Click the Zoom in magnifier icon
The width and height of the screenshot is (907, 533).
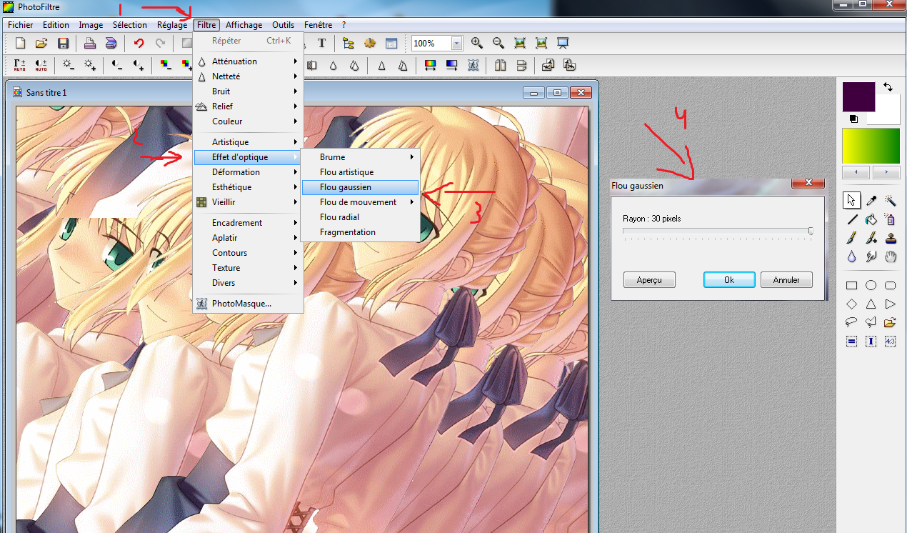[x=477, y=43]
